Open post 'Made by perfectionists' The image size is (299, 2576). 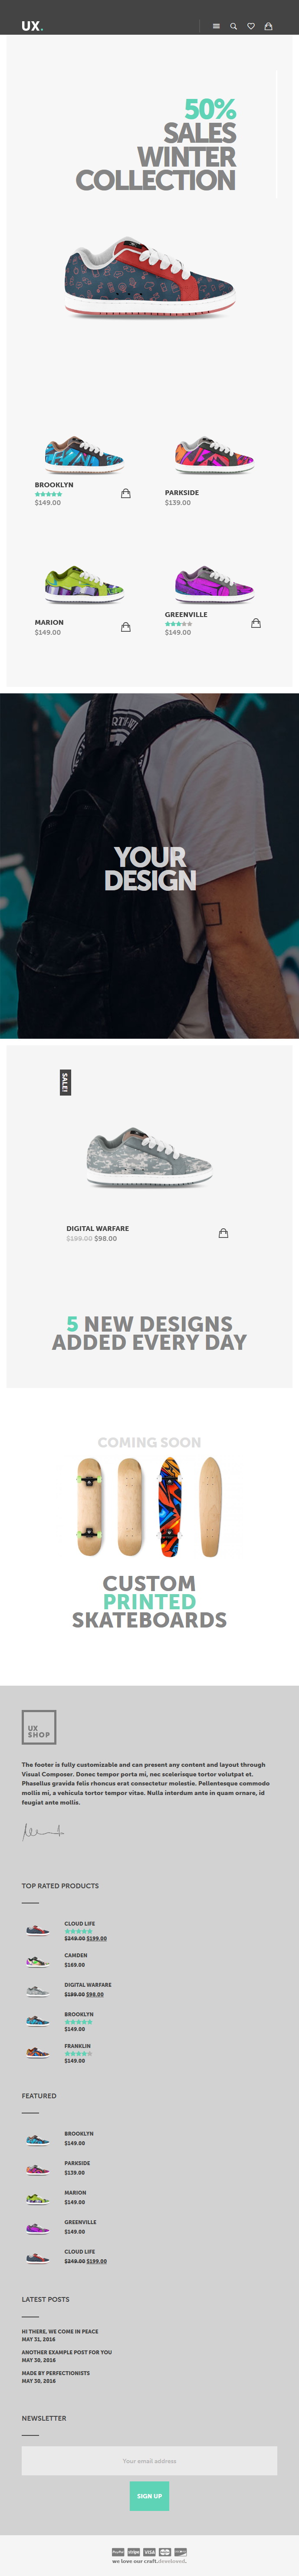(x=56, y=2373)
